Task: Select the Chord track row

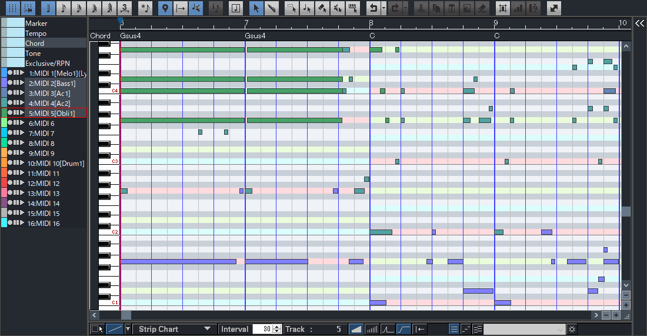Action: [44, 44]
